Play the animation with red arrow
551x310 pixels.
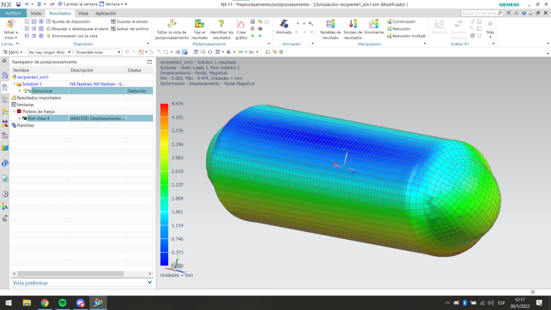[298, 23]
